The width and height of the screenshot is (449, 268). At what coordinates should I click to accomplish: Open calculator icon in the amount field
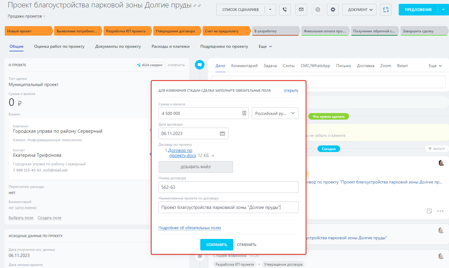tap(244, 113)
